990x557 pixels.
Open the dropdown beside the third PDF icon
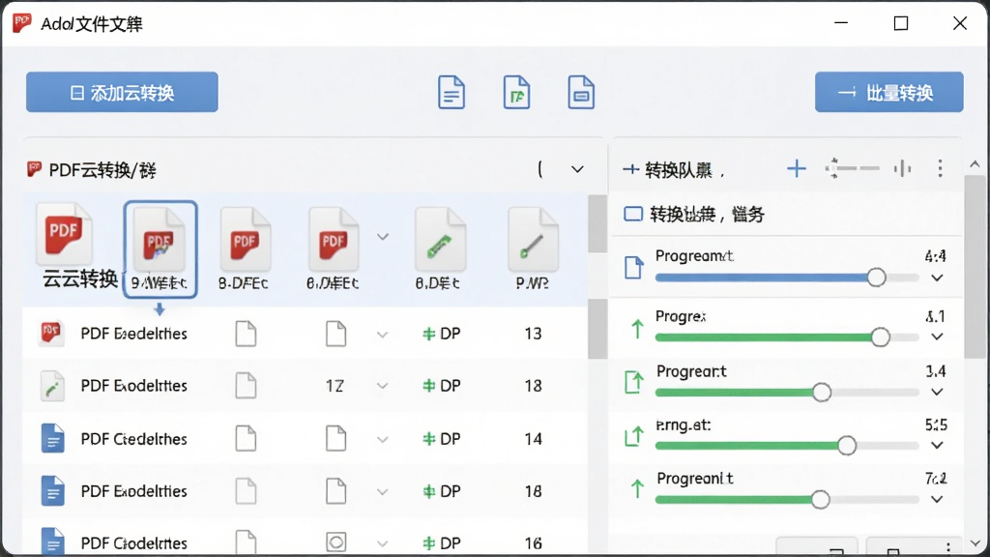click(383, 237)
